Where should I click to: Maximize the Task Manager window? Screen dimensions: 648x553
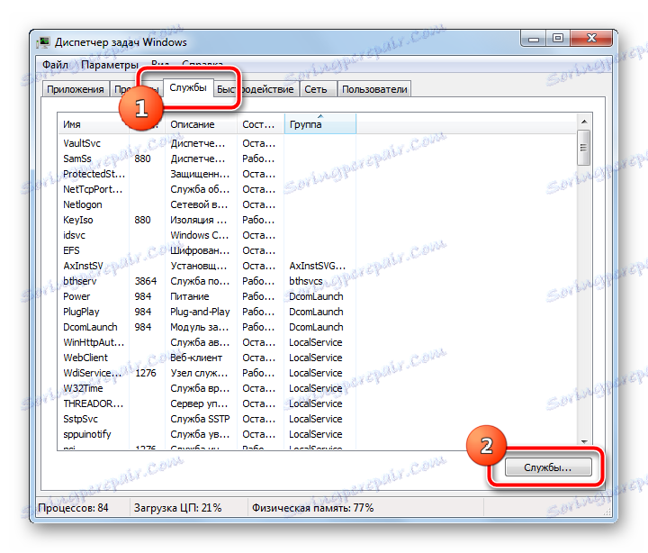click(558, 39)
